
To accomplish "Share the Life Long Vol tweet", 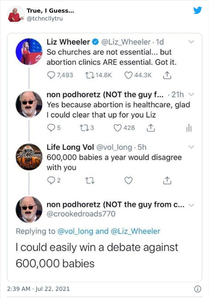I will [167, 180].
